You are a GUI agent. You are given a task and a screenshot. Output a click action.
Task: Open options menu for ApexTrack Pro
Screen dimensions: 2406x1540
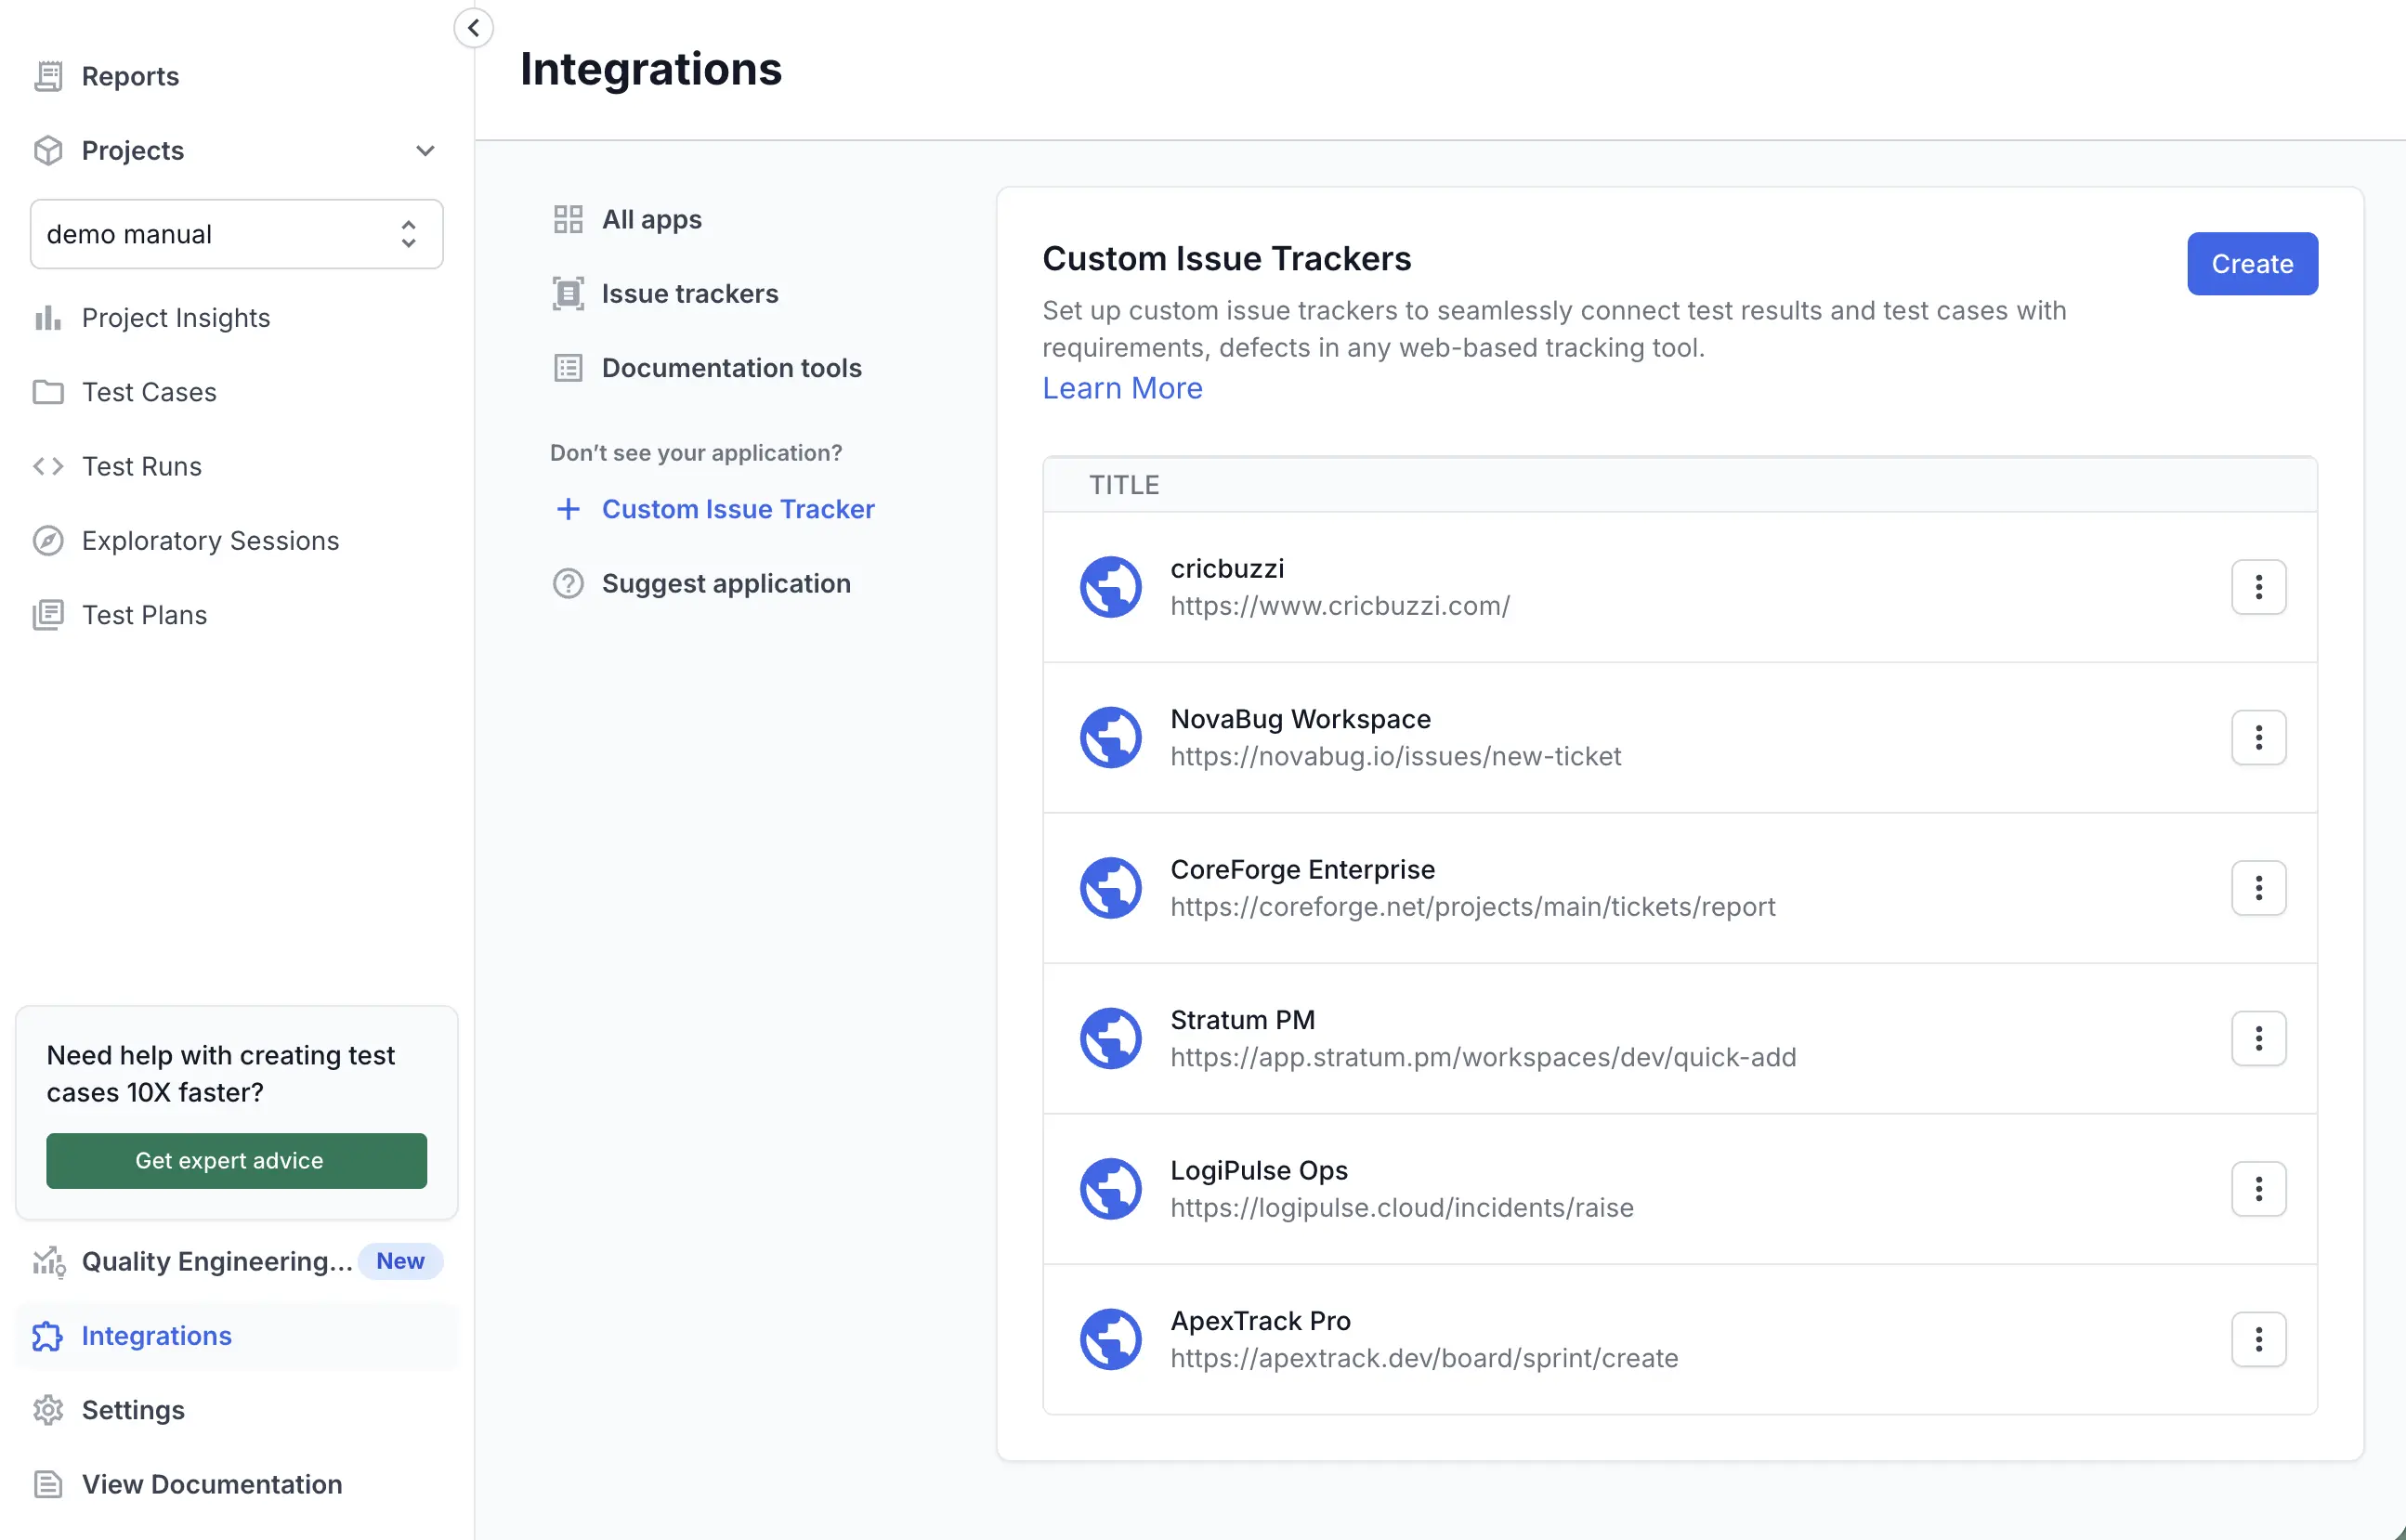coord(2258,1340)
